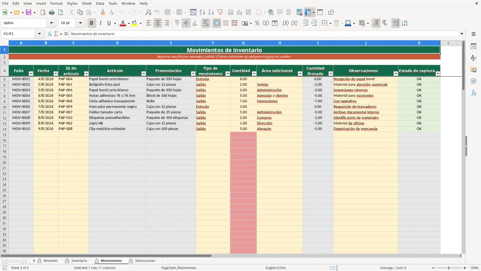Open the Format menu
Image resolution: width=481 pixels, height=271 pixels.
(56, 3)
